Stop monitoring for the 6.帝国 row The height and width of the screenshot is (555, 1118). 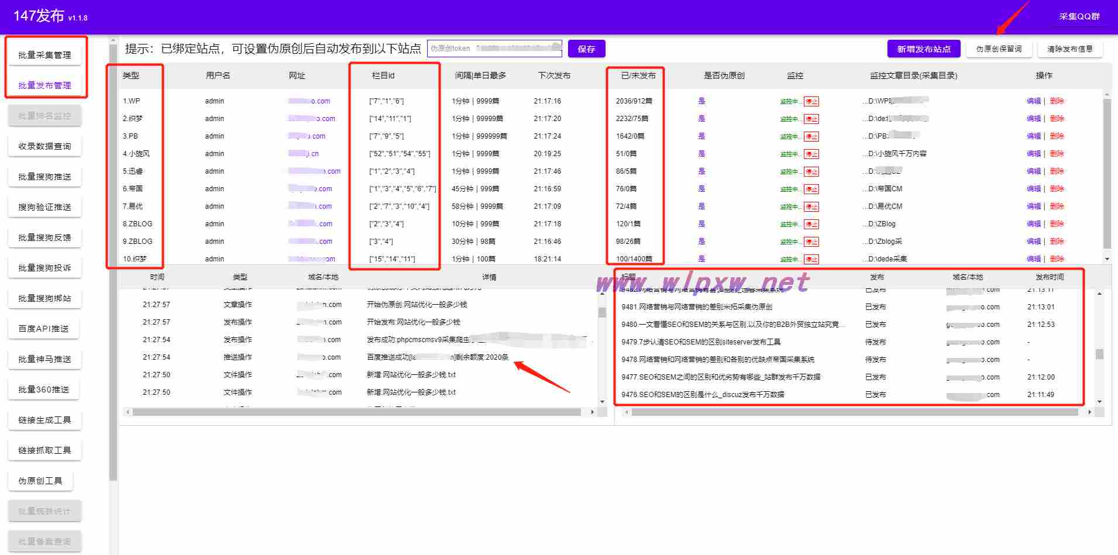[811, 189]
